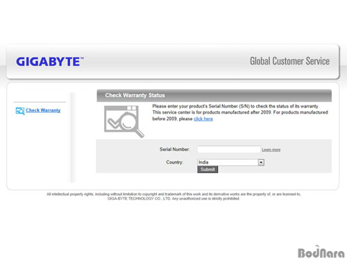Click the Country dropdown arrow button
The height and width of the screenshot is (260, 347).
(x=261, y=162)
